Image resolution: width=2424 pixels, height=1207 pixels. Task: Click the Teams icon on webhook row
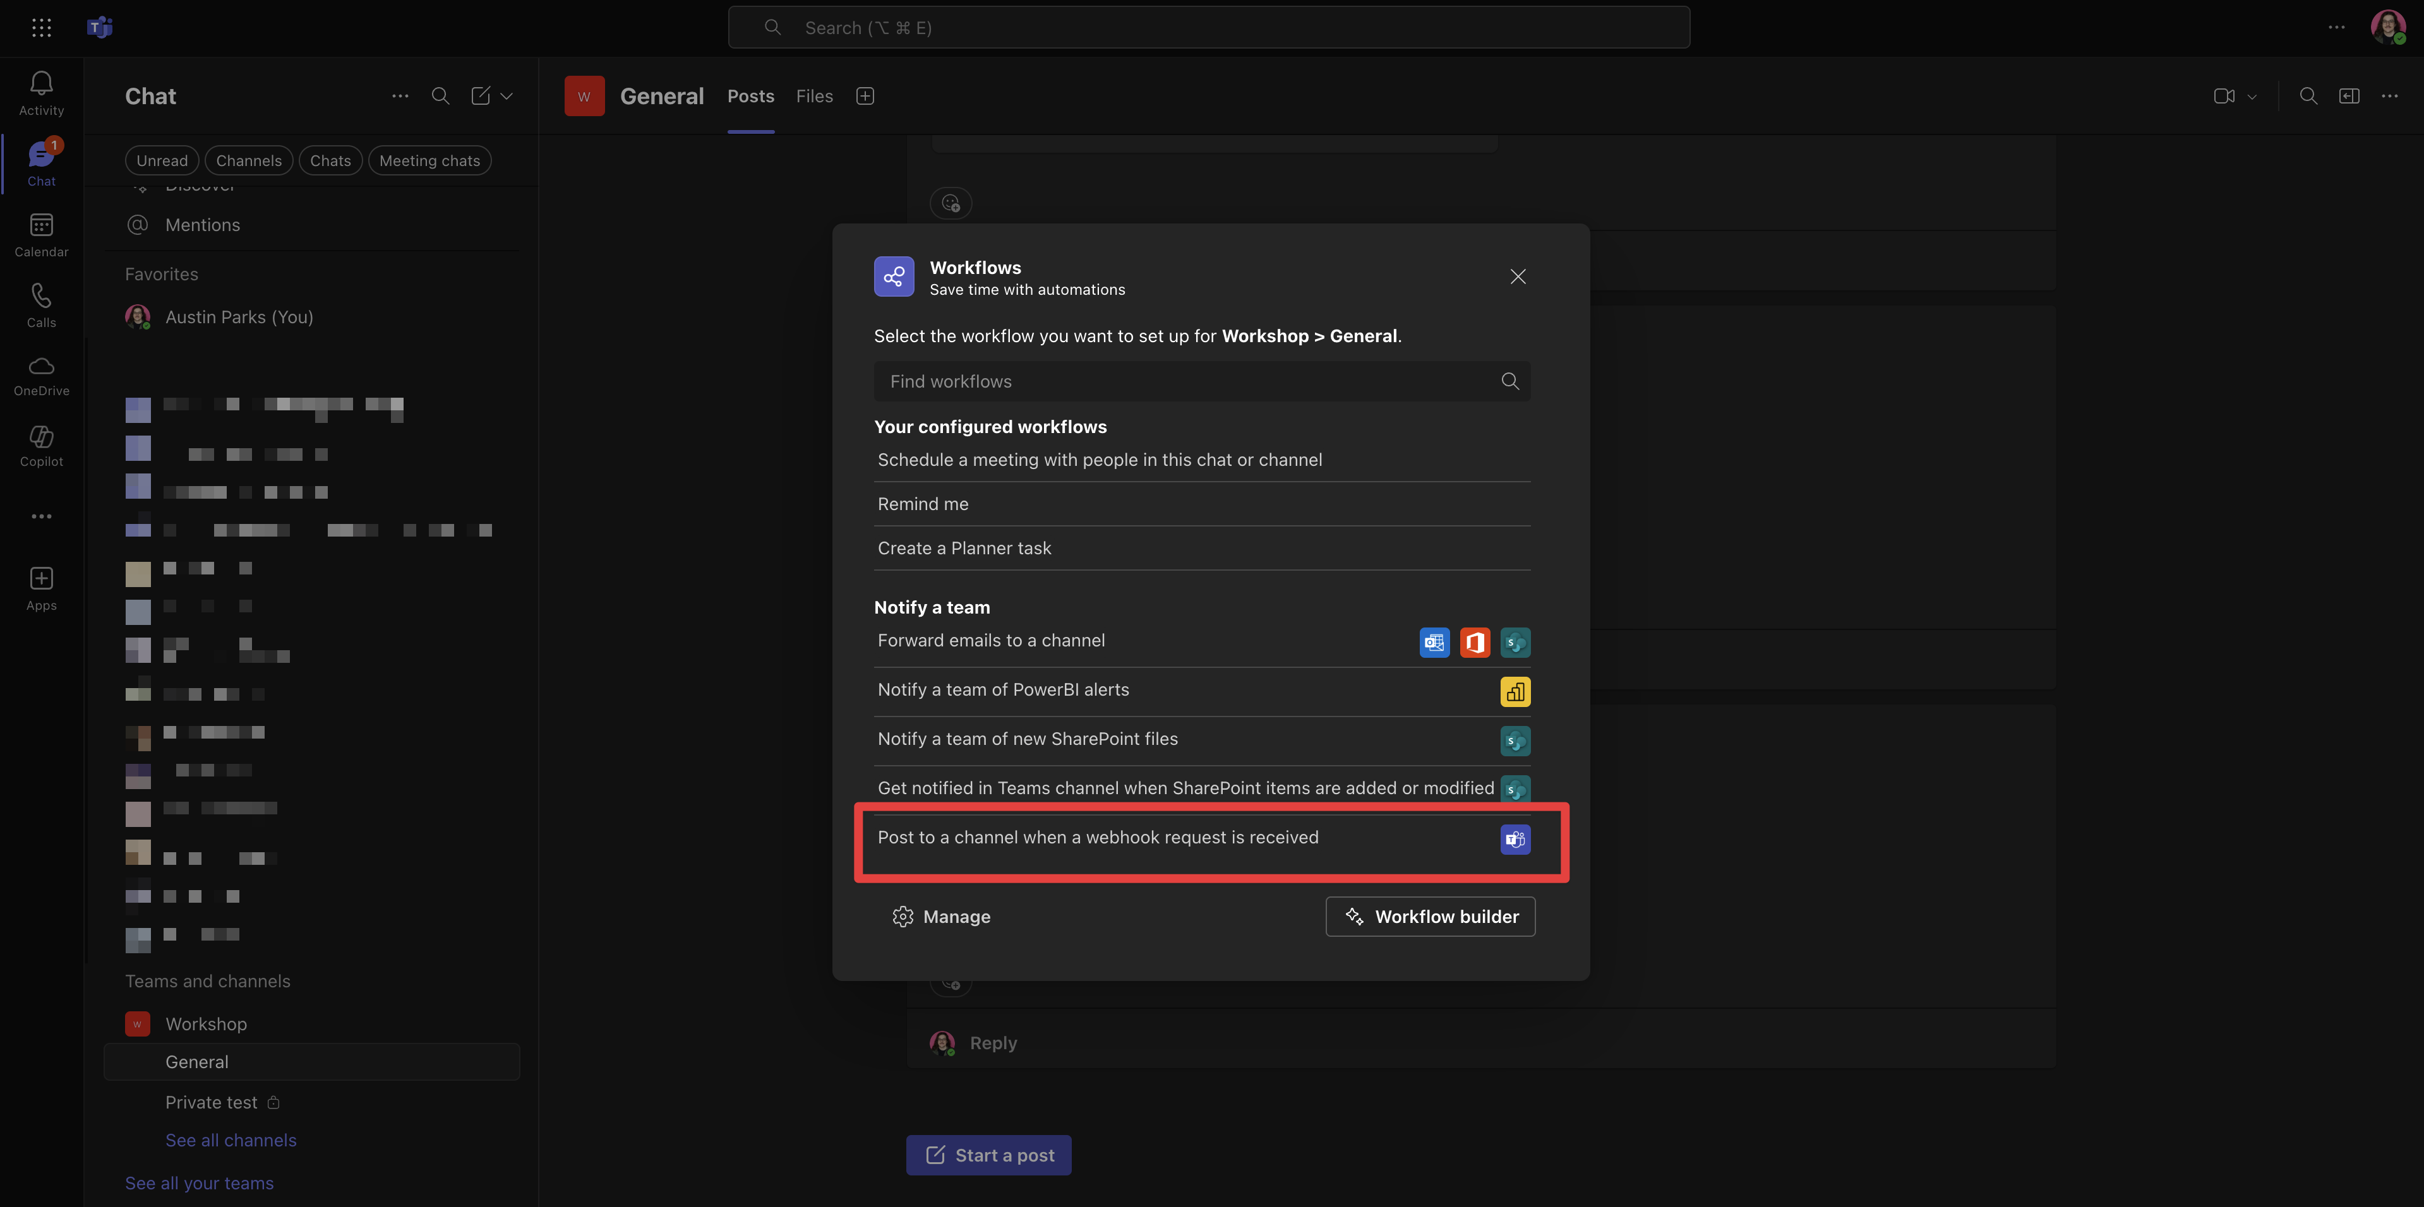pos(1515,839)
